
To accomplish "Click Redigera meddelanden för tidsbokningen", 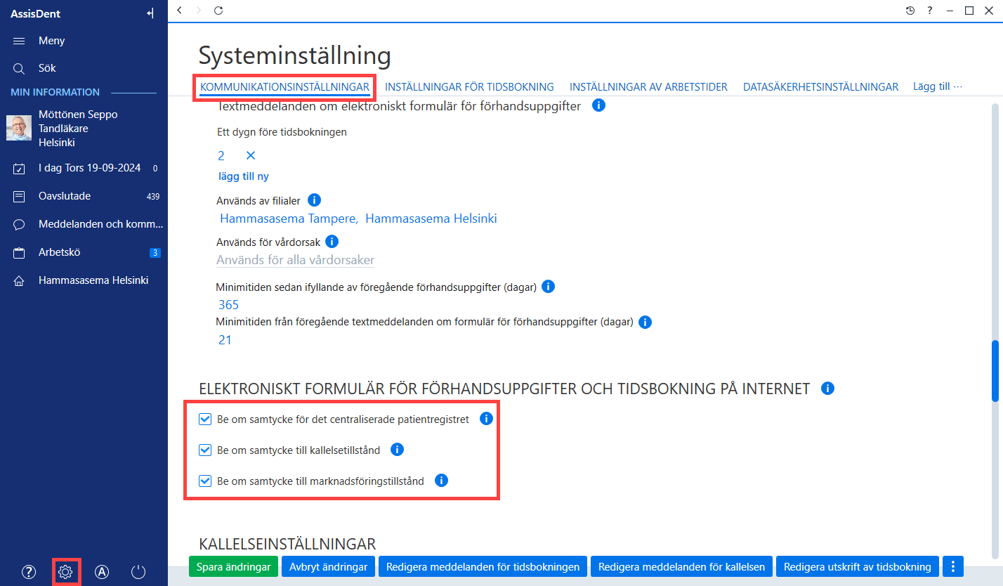I will tap(483, 566).
